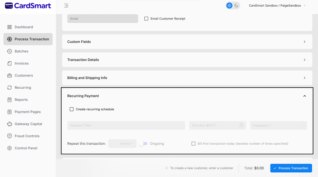This screenshot has height=177, width=318.
Task: Click the Invoices document icon
Action: (9, 63)
